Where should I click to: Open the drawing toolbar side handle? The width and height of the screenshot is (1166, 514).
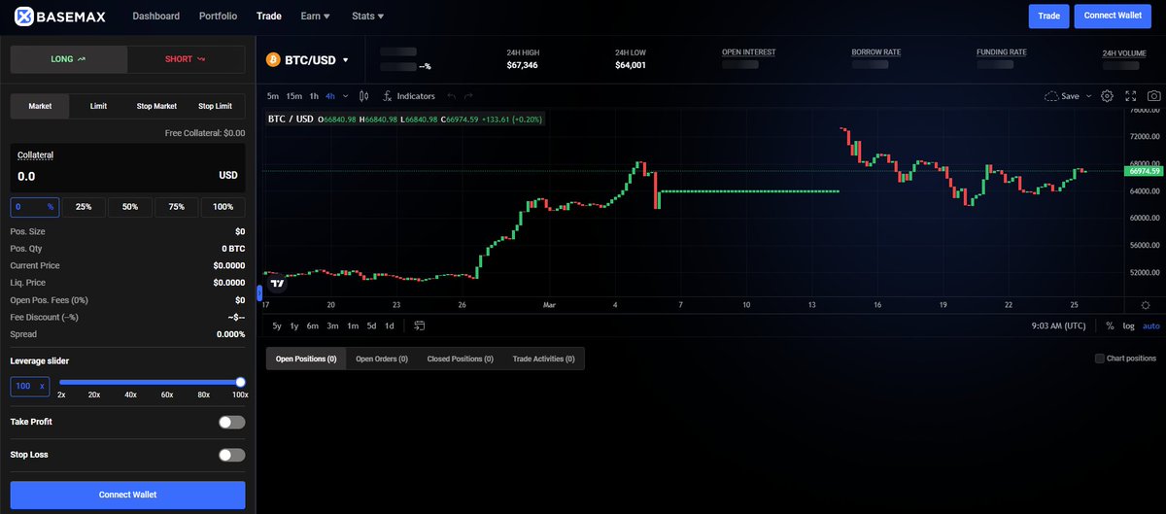259,292
